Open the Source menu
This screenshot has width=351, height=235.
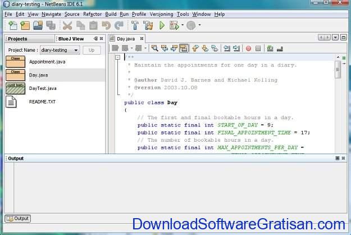[72, 14]
